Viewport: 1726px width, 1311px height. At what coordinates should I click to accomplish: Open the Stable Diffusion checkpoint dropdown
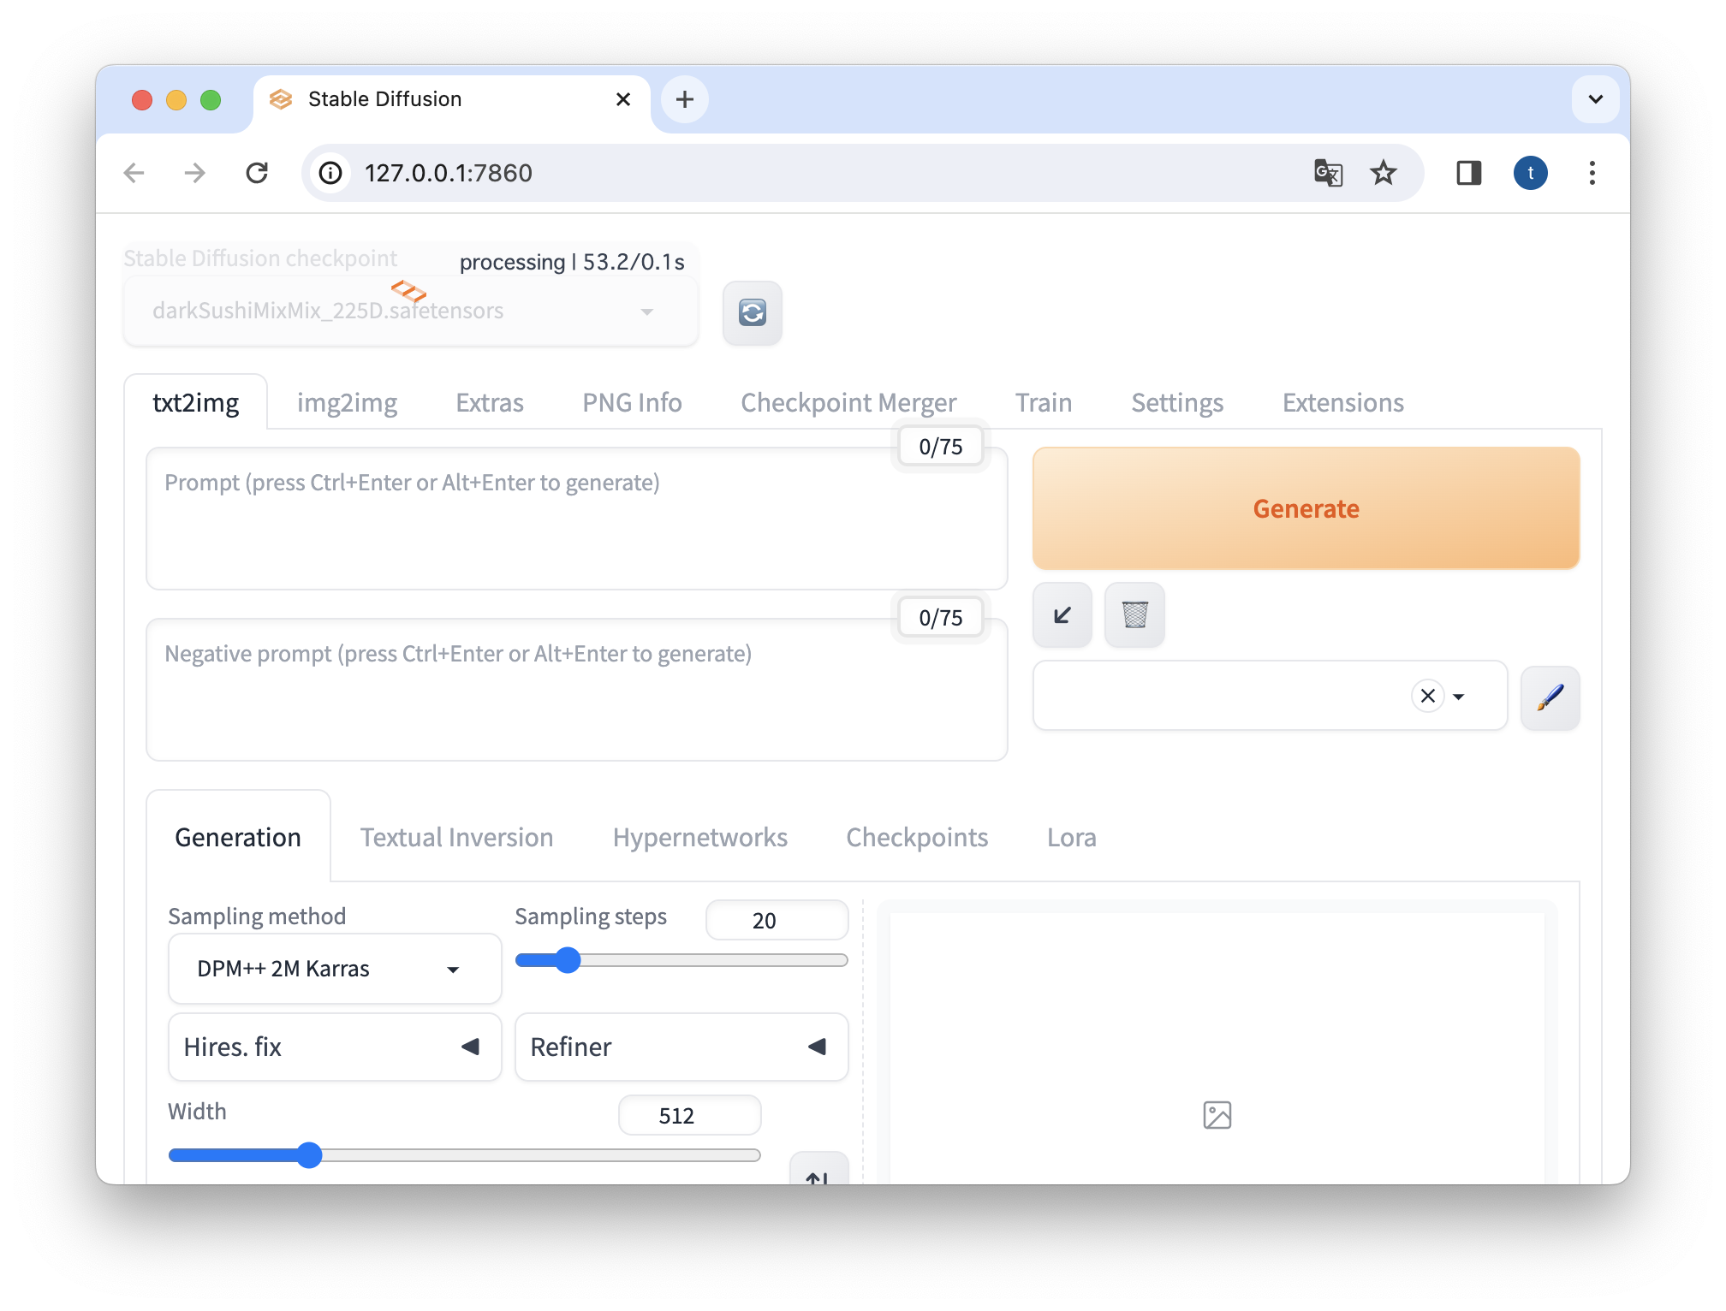(x=411, y=311)
